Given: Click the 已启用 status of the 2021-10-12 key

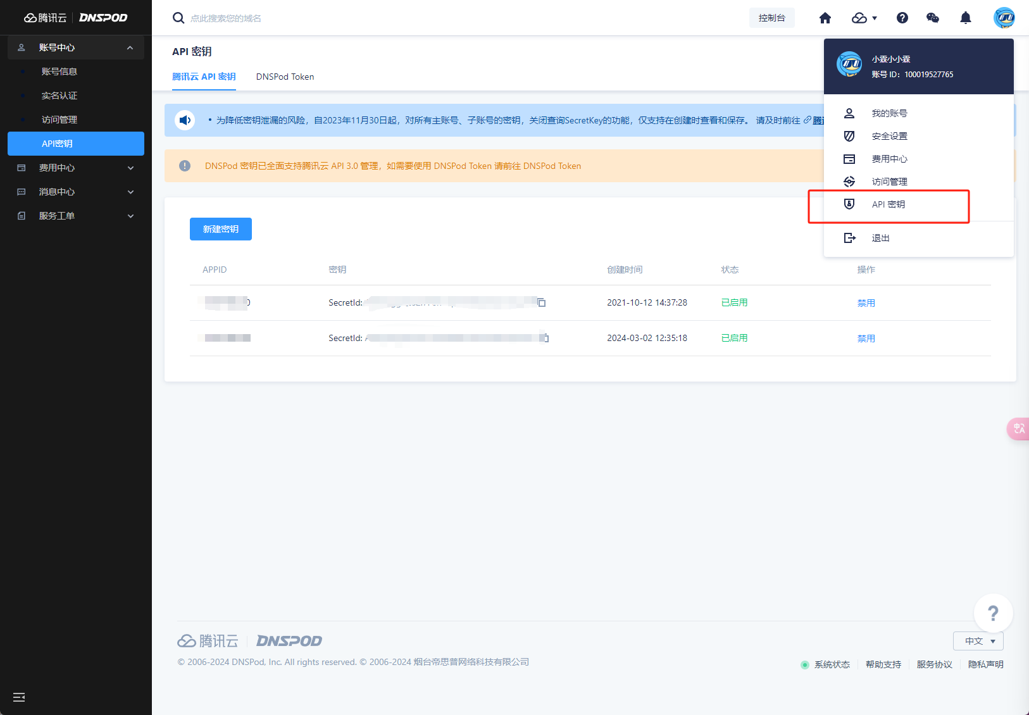Looking at the screenshot, I should coord(734,302).
